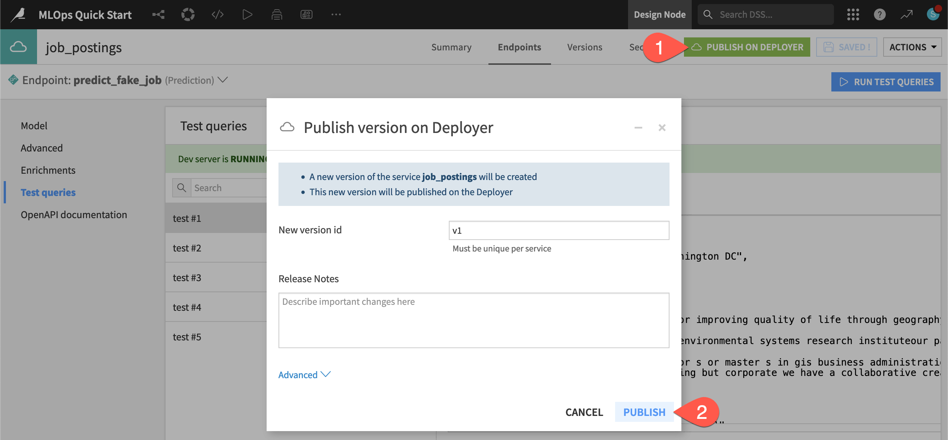Image resolution: width=948 pixels, height=440 pixels.
Task: Activate the Test queries sidebar section
Action: pyautogui.click(x=48, y=192)
